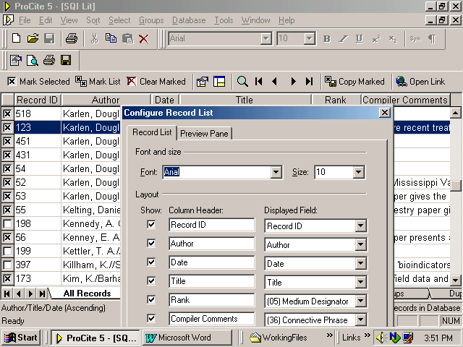Viewport: 463px width, 347px height.
Task: Open the File menu
Action: point(25,20)
